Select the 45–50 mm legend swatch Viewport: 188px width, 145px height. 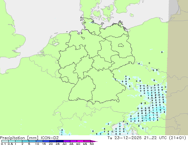tap(87, 141)
